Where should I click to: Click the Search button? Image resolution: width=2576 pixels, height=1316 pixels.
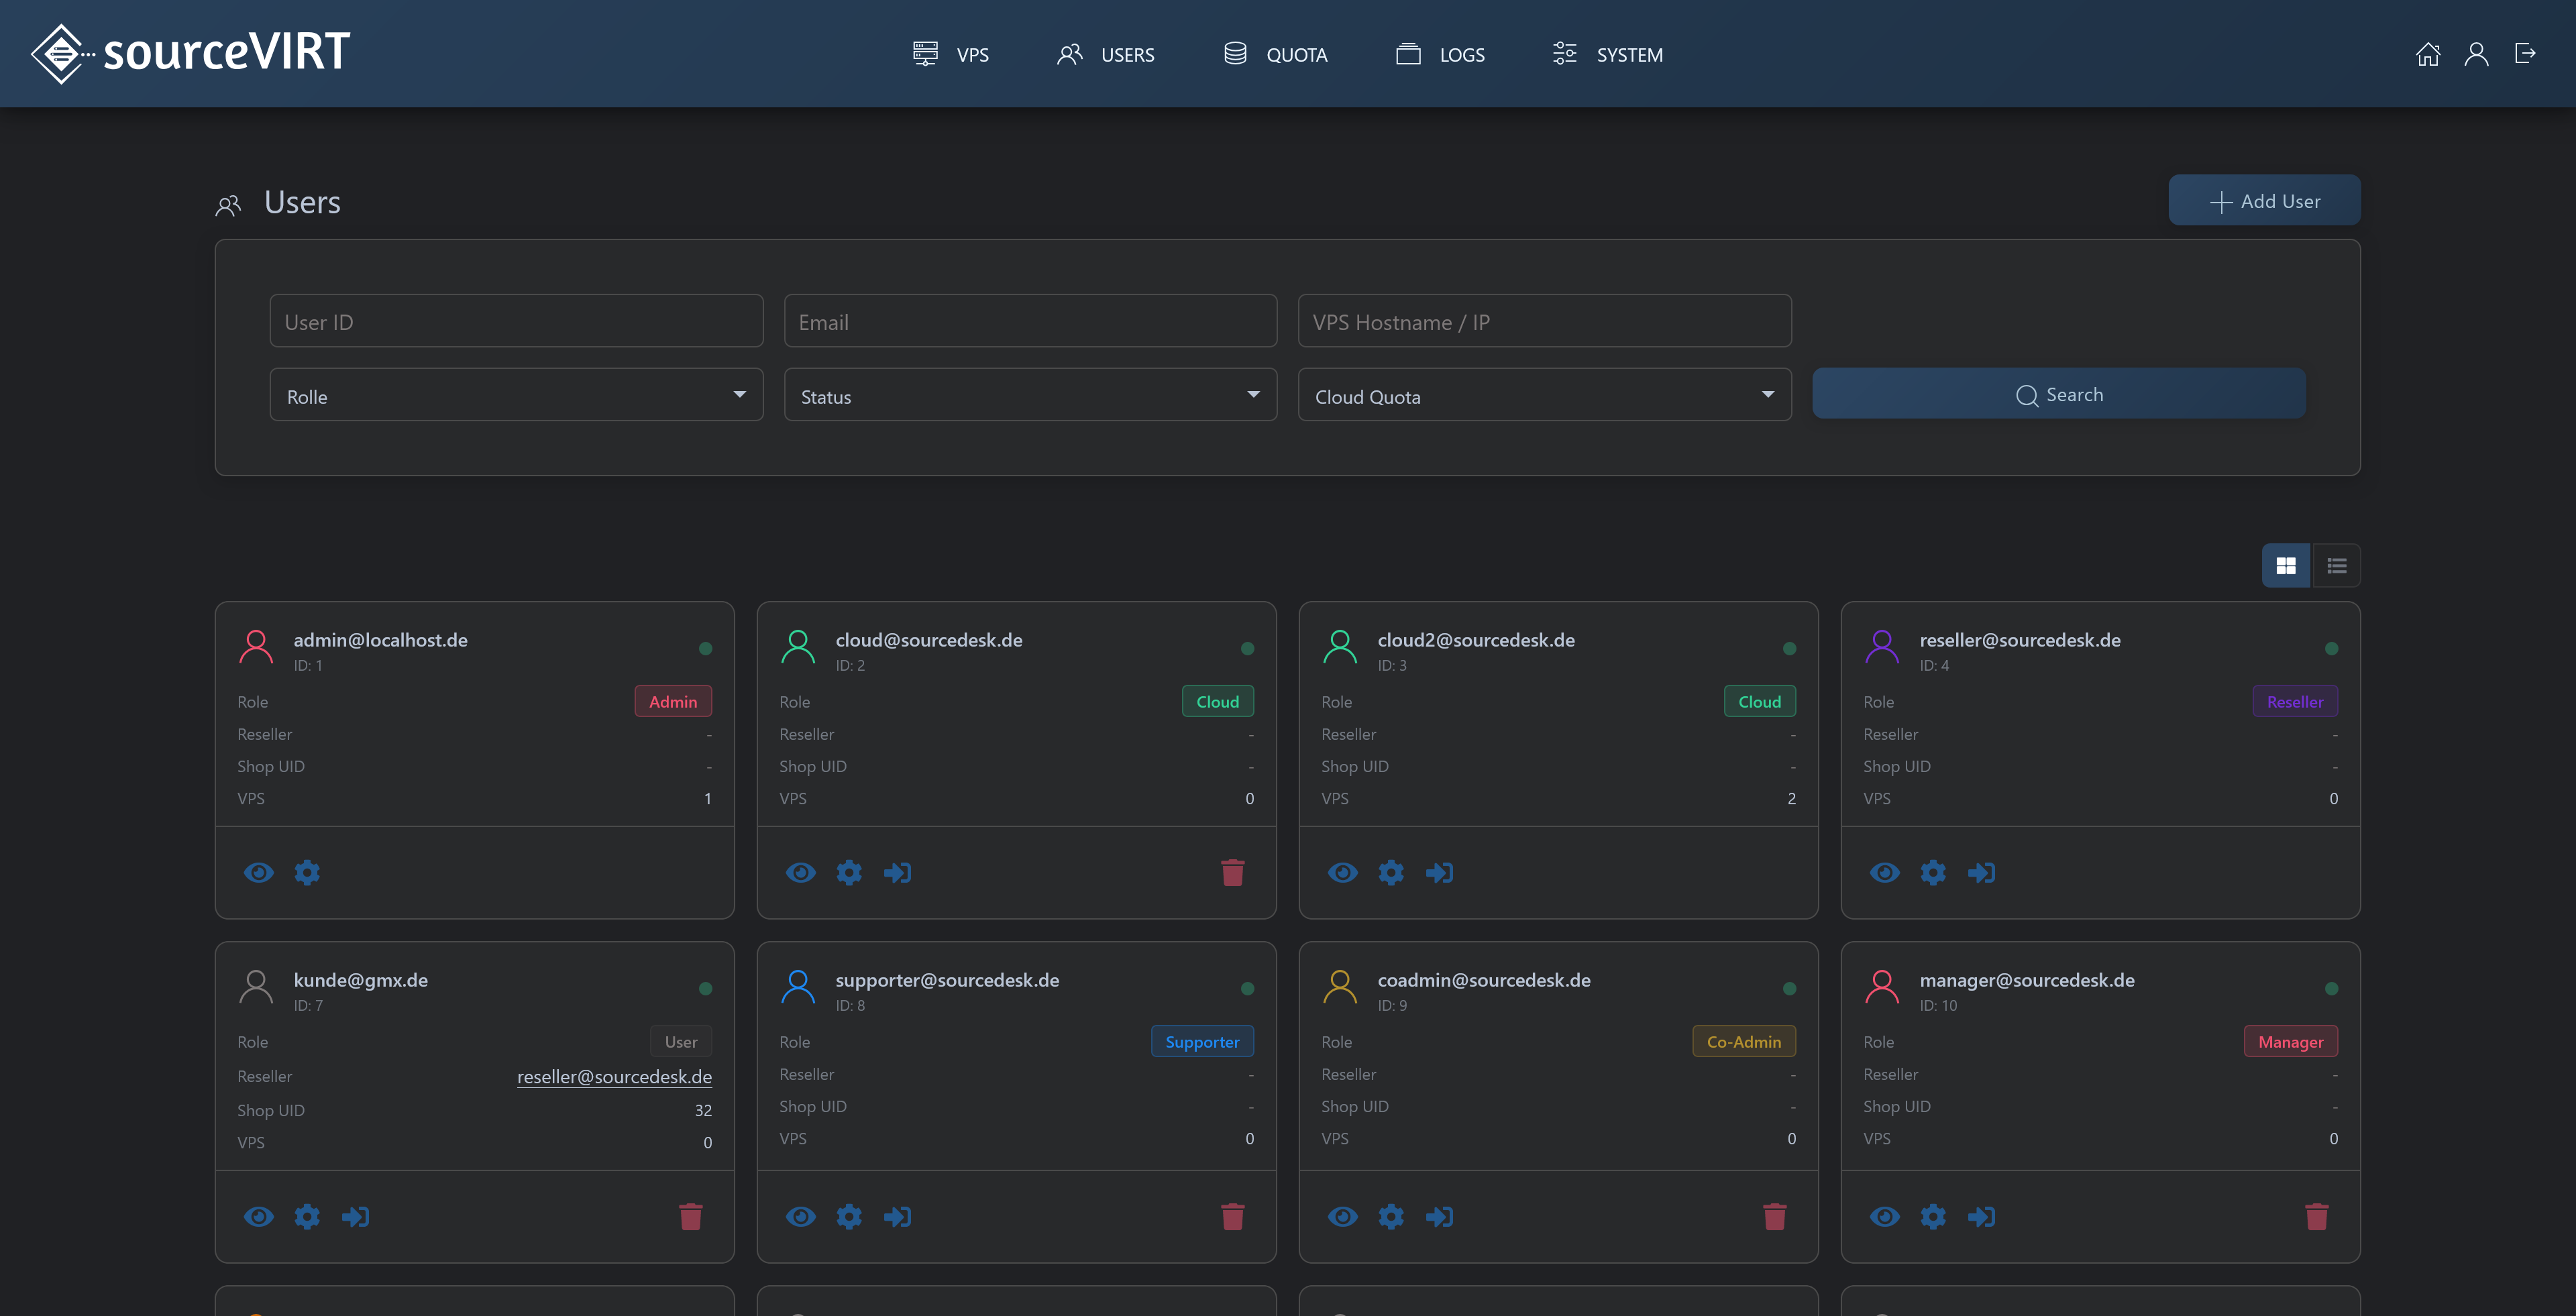click(2059, 394)
